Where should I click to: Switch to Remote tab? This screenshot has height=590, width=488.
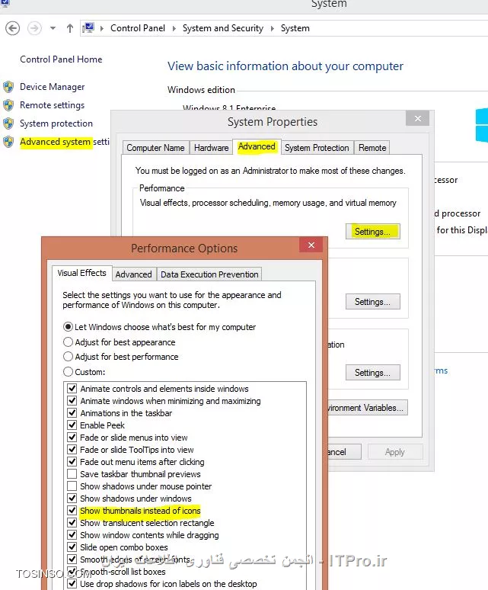click(372, 148)
